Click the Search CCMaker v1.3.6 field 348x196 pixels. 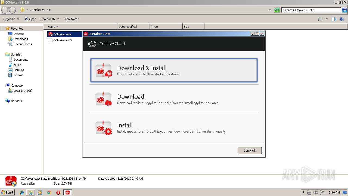[x=312, y=10]
